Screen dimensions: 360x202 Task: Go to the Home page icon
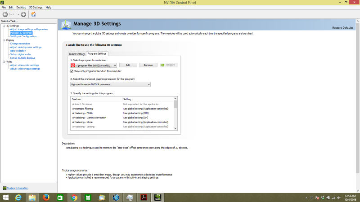[33, 14]
